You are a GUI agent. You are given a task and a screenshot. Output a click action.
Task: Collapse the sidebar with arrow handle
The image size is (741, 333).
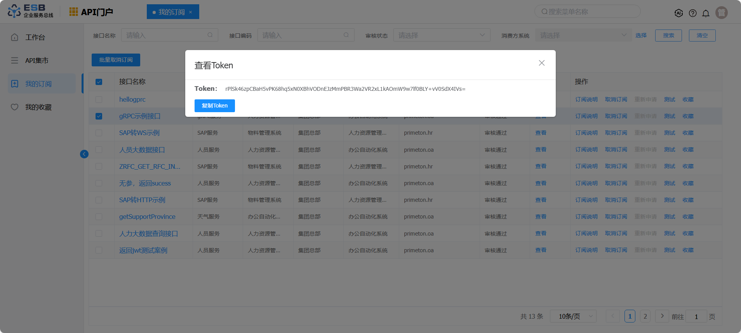[84, 154]
